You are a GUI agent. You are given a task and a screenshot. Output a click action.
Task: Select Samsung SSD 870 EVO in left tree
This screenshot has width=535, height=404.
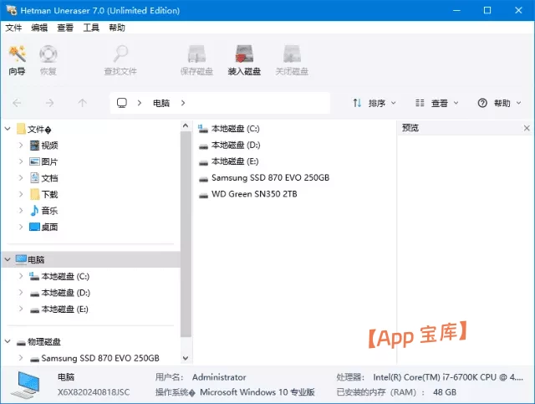coord(94,358)
